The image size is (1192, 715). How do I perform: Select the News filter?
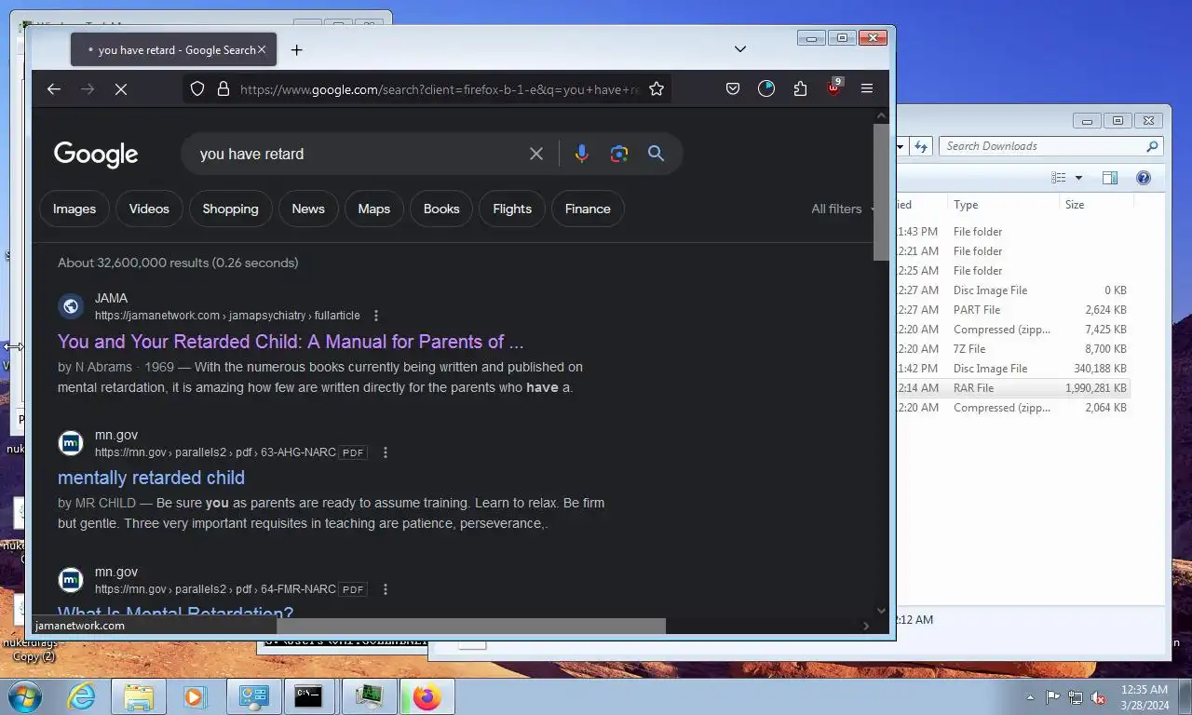pos(308,209)
